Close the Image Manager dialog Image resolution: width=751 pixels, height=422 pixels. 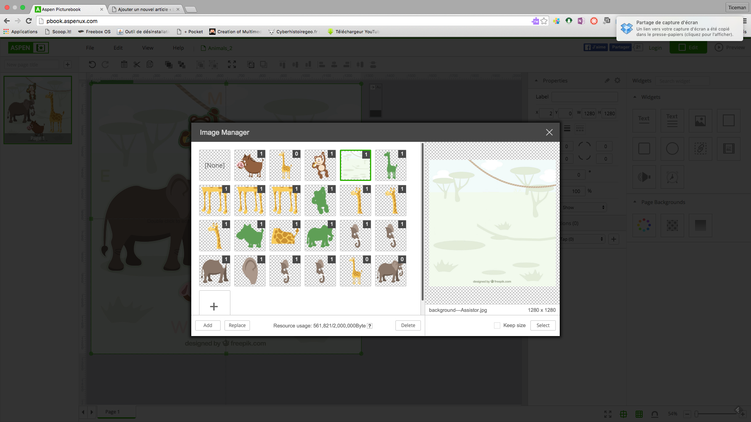pos(549,132)
